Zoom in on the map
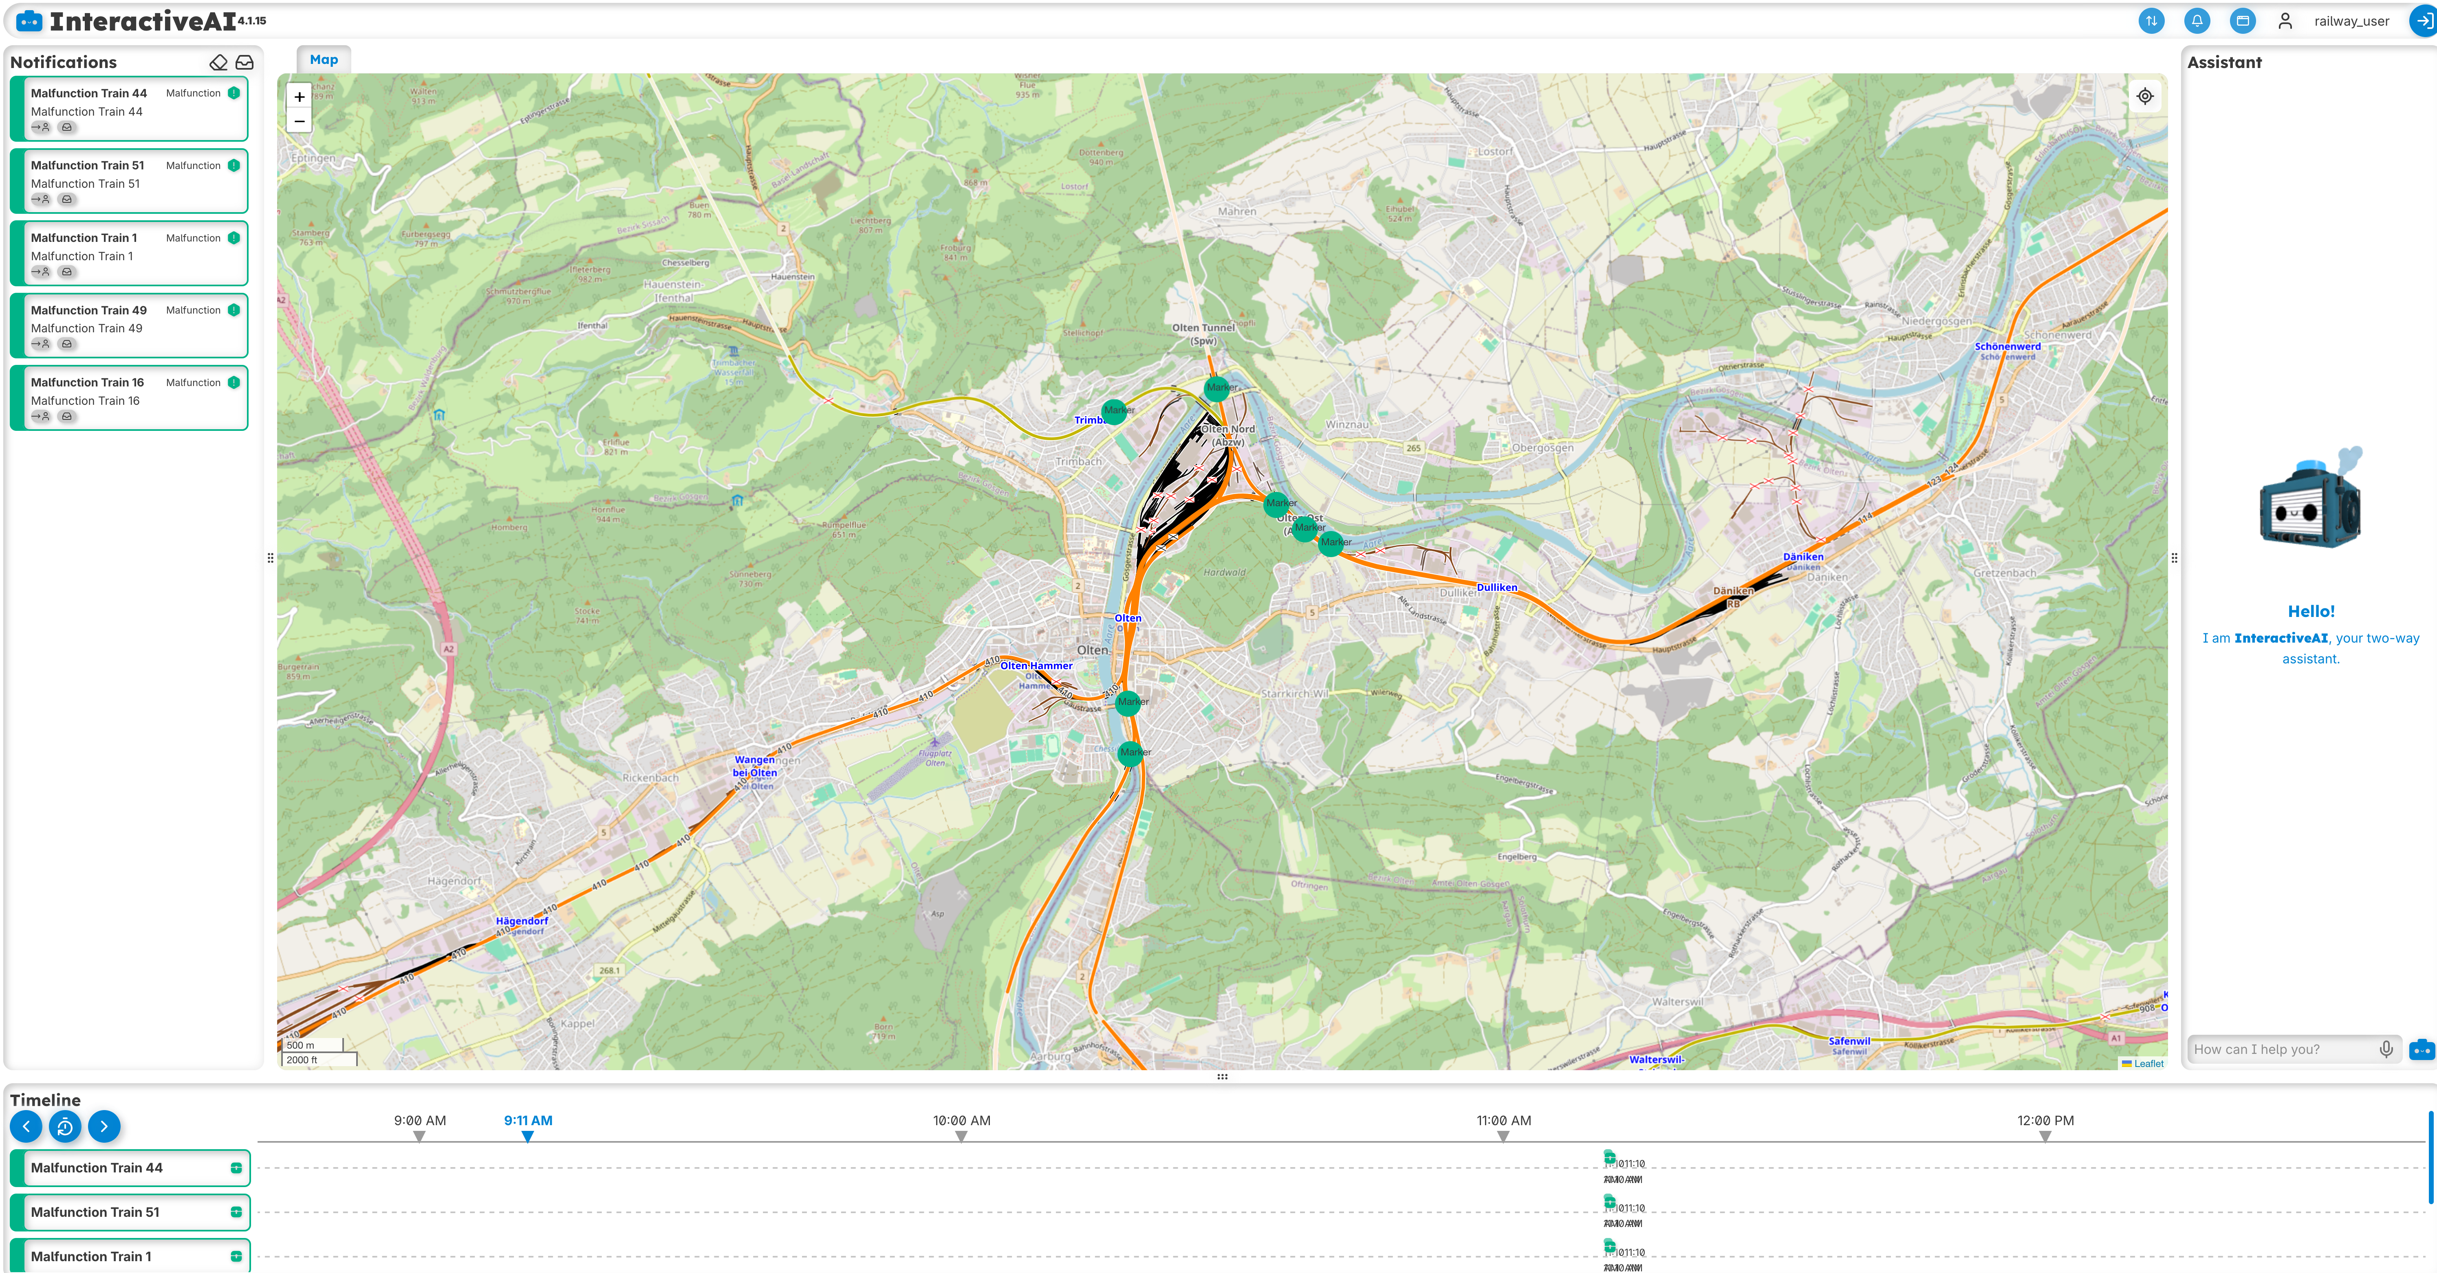Viewport: 2437px width, 1273px height. pos(299,97)
